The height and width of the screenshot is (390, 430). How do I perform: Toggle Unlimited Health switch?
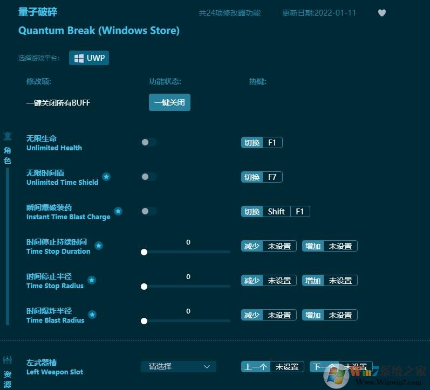[149, 142]
